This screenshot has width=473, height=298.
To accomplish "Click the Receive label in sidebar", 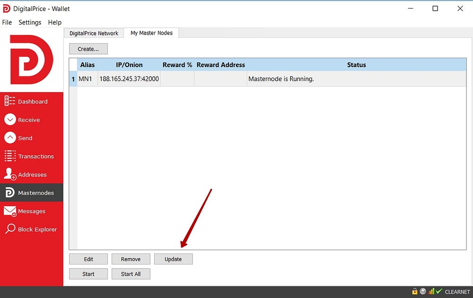I will coord(29,120).
